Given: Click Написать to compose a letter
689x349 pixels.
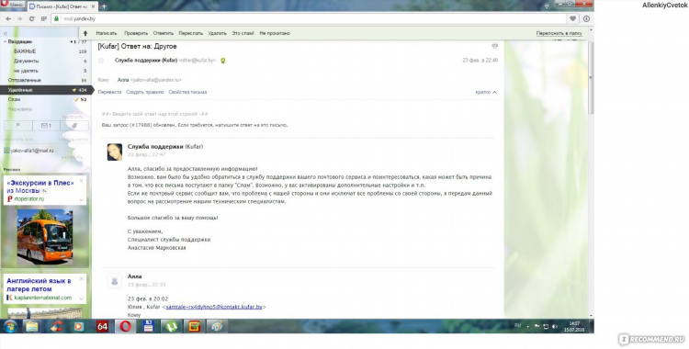Looking at the screenshot, I should (107, 33).
